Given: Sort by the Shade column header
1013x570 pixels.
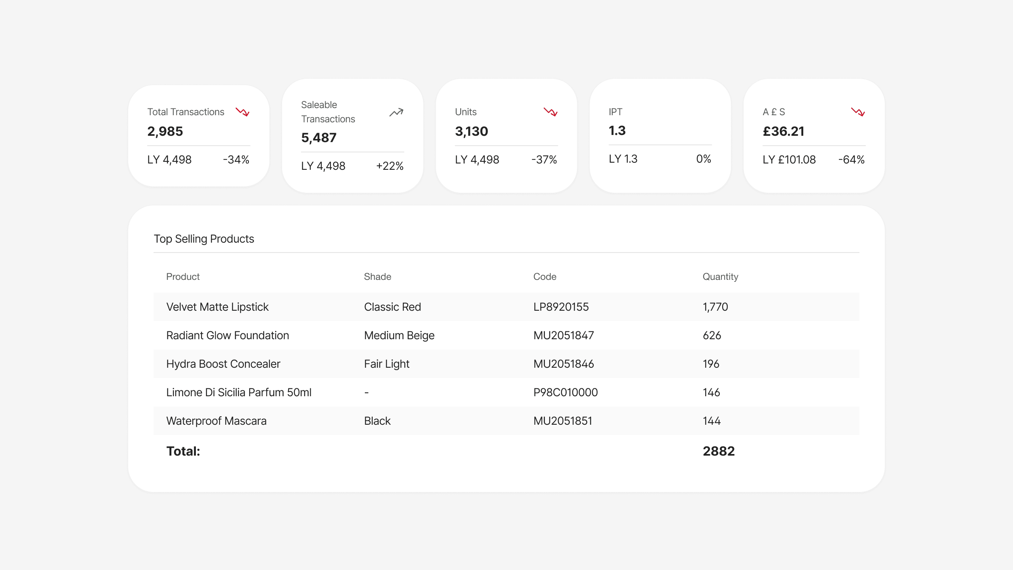Looking at the screenshot, I should click(378, 277).
